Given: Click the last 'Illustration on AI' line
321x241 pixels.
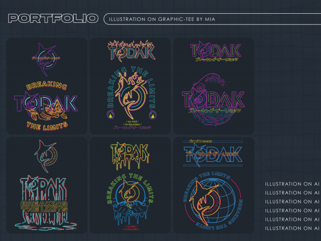Looking at the screenshot, I should tap(293, 228).
